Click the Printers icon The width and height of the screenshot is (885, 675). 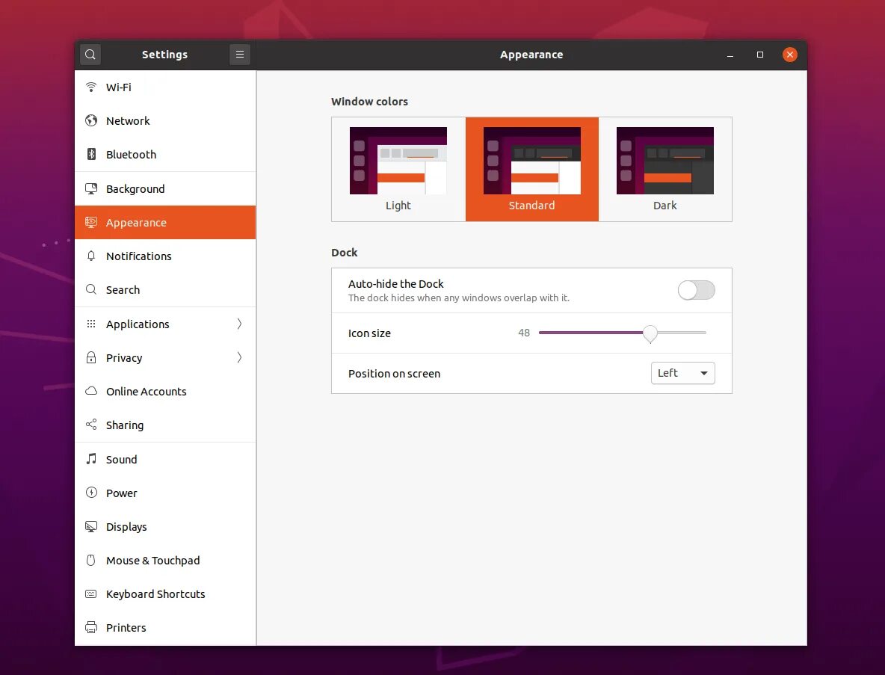91,627
